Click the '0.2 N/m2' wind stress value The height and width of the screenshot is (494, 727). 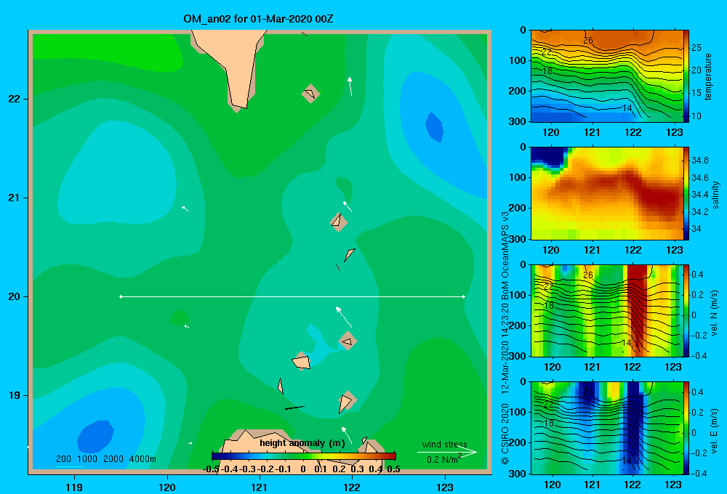coord(444,459)
